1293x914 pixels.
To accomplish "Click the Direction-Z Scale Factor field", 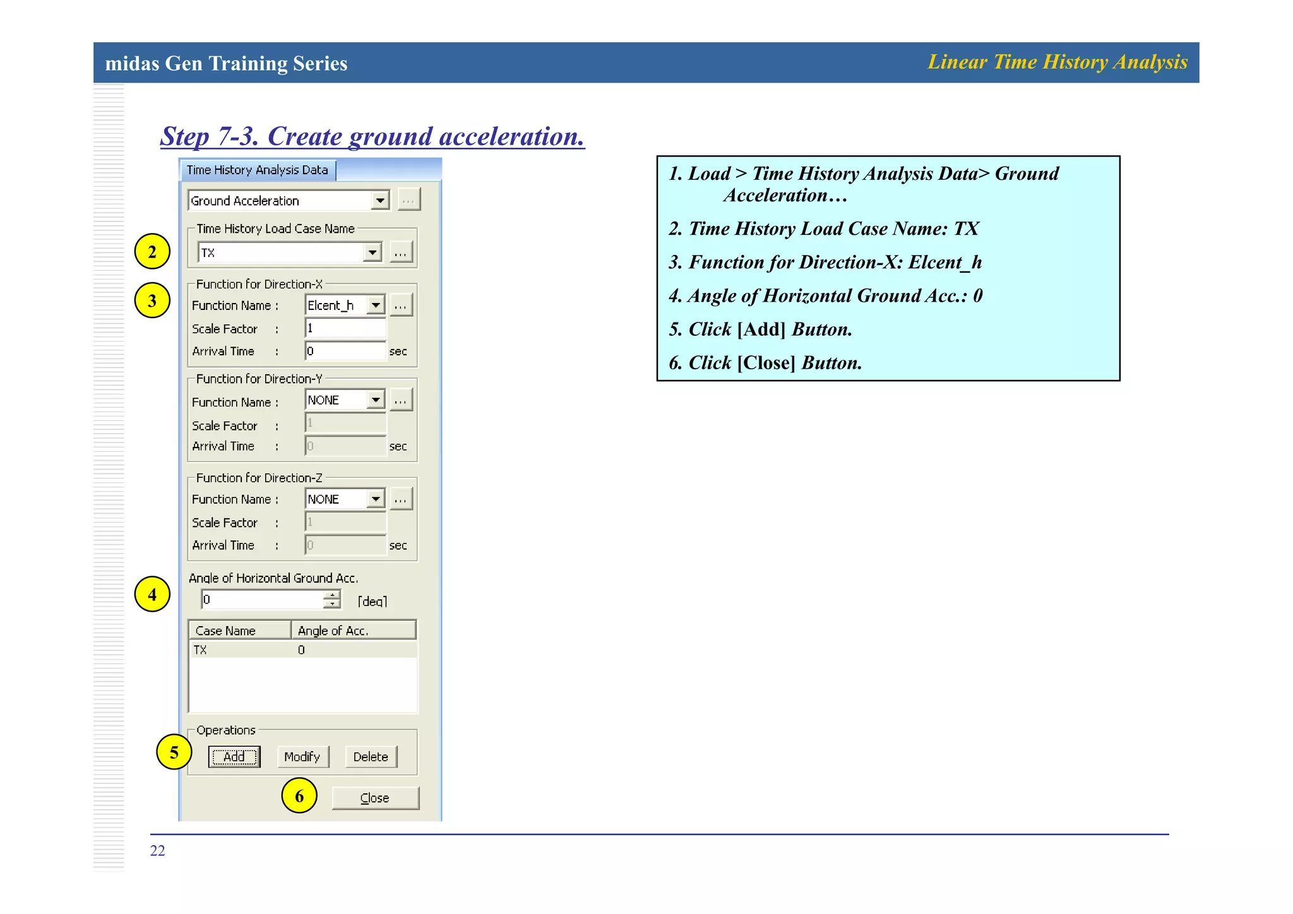I will [x=345, y=522].
